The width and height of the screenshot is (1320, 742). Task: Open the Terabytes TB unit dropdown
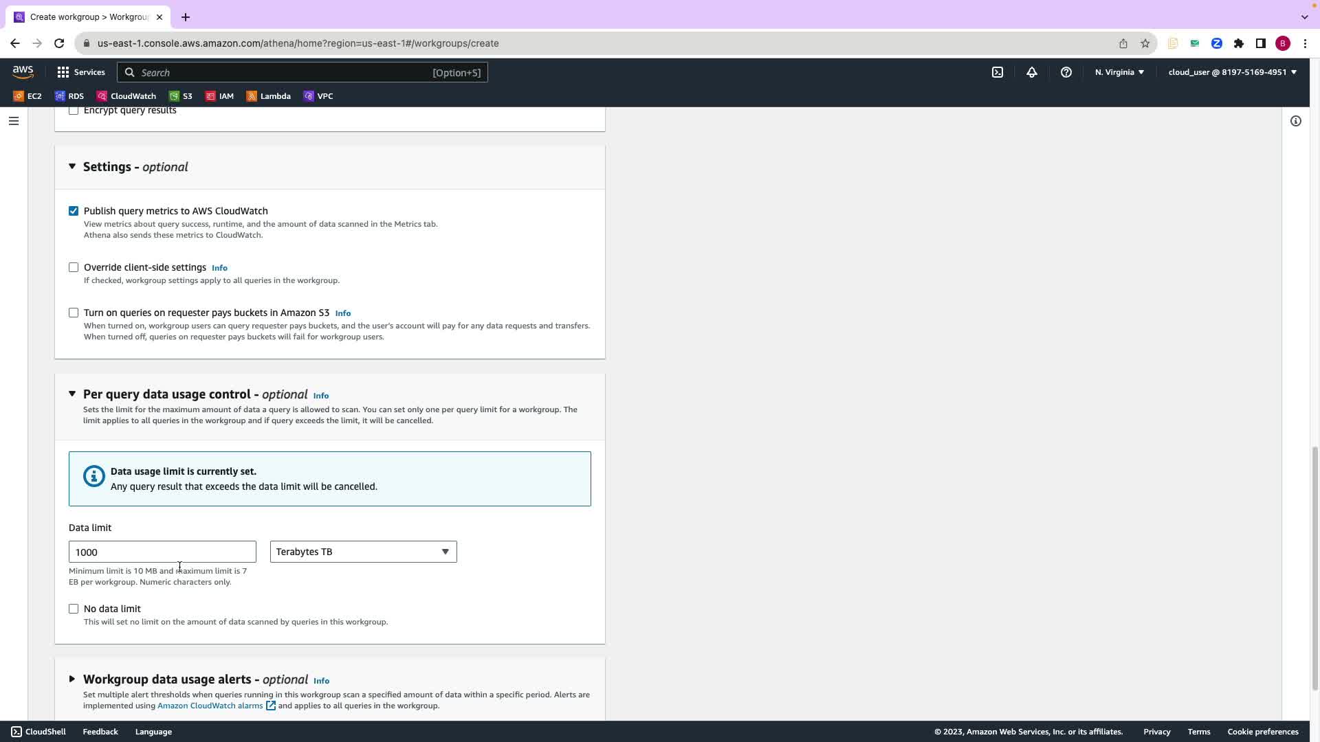click(x=363, y=552)
